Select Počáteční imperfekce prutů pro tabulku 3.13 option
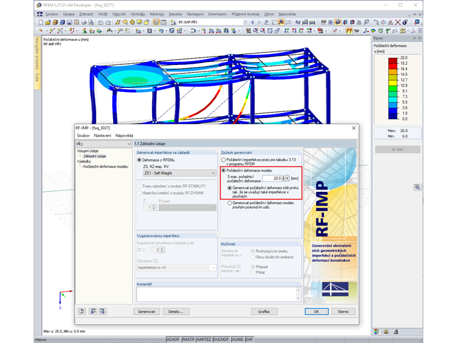The height and width of the screenshot is (343, 457). [x=224, y=160]
